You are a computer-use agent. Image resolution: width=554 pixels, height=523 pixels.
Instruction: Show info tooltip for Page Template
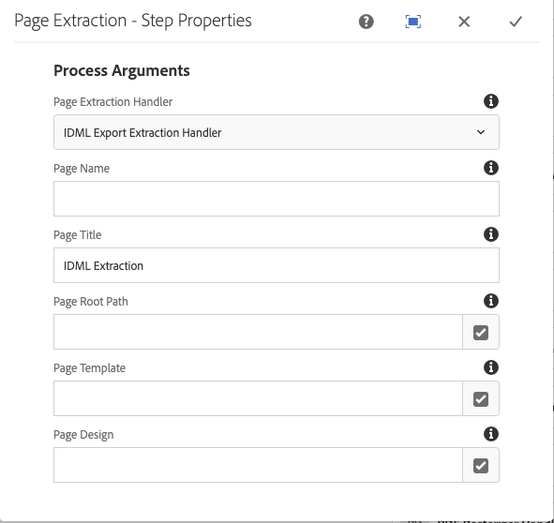491,367
